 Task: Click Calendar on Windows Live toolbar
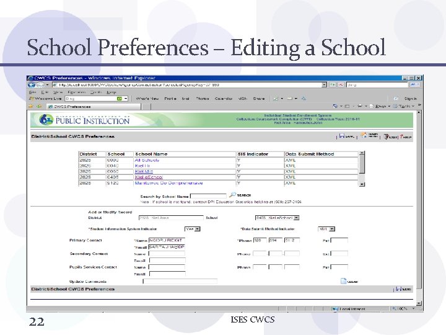(x=223, y=99)
